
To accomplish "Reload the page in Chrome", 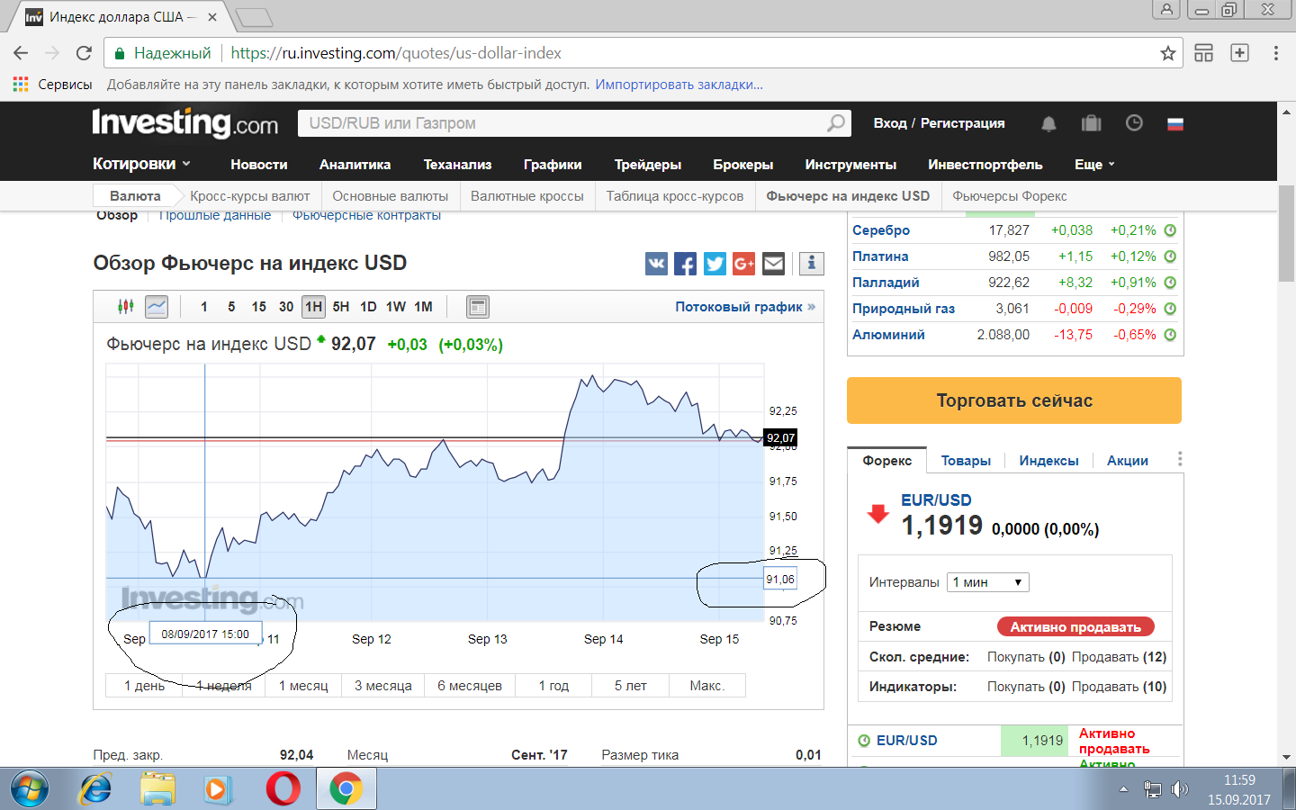I will 84,53.
